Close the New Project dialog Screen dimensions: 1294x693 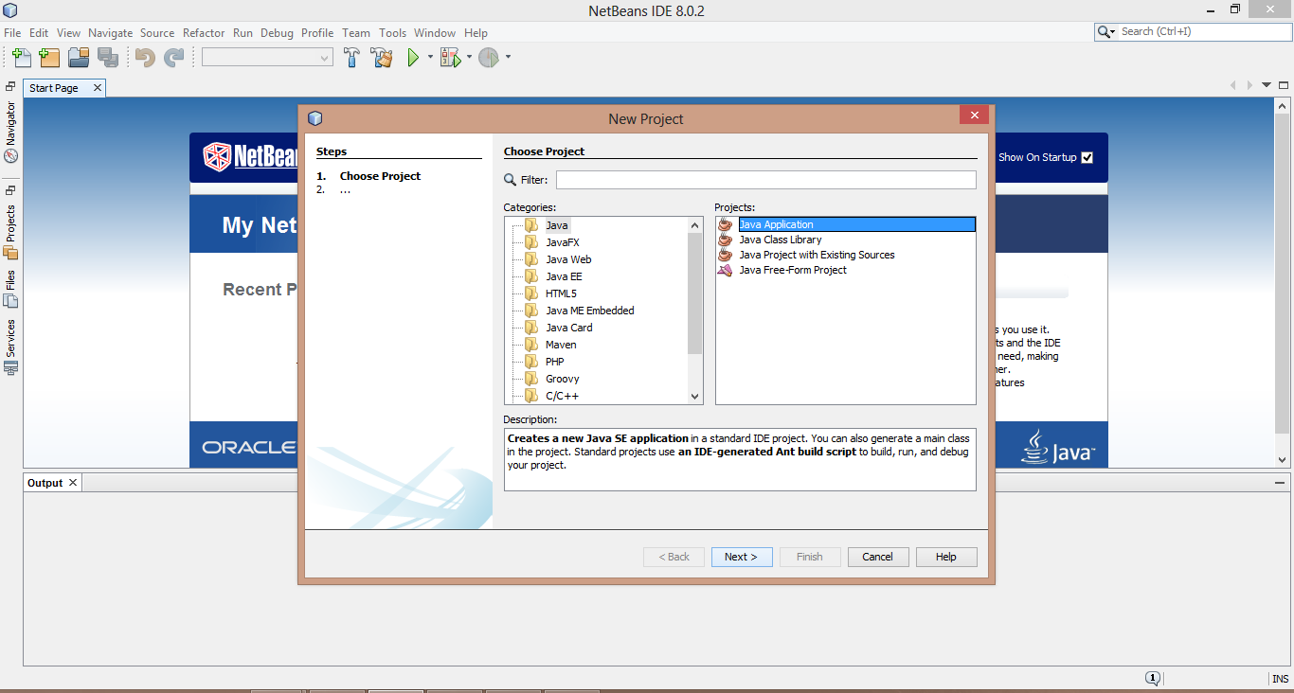click(974, 115)
